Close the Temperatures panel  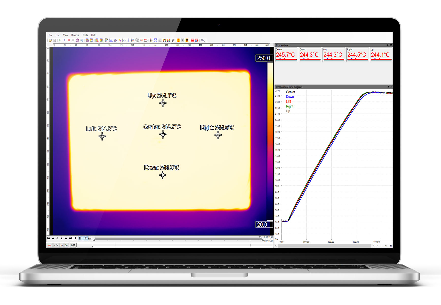(391, 45)
